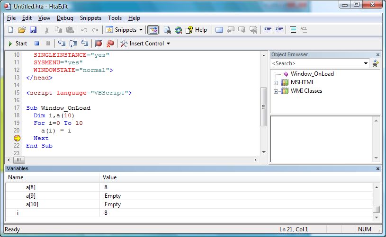Sort by the Name column header
Image resolution: width=386 pixels, height=237 pixels.
point(53,177)
